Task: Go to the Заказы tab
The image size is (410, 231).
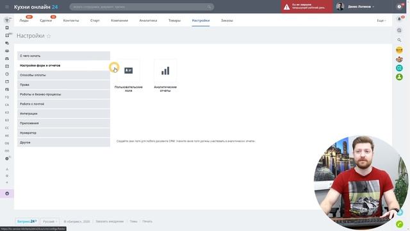Action: coord(227,21)
